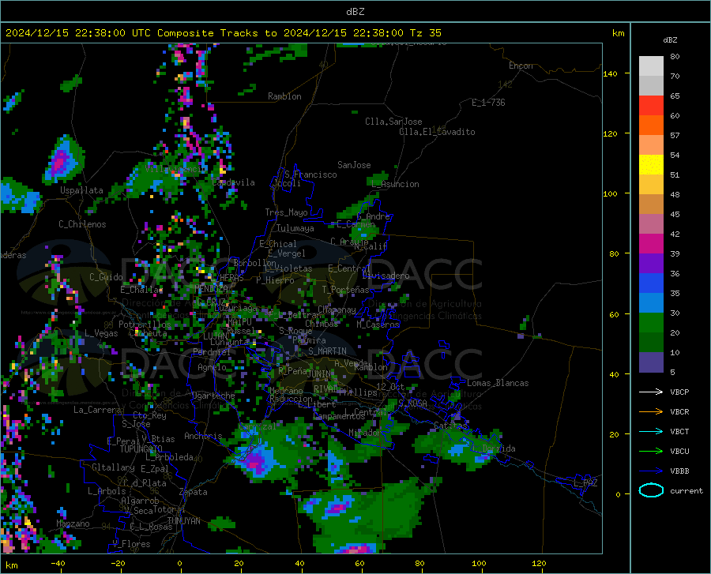This screenshot has width=711, height=574.
Task: Click the 'C_Chilenos' map label
Action: tap(82, 224)
